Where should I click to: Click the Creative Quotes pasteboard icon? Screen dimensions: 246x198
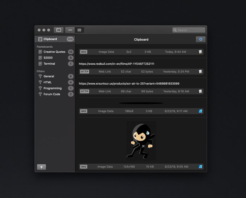point(40,52)
